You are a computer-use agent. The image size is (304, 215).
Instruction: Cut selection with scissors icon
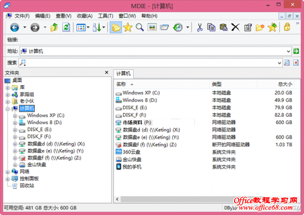pos(200,27)
